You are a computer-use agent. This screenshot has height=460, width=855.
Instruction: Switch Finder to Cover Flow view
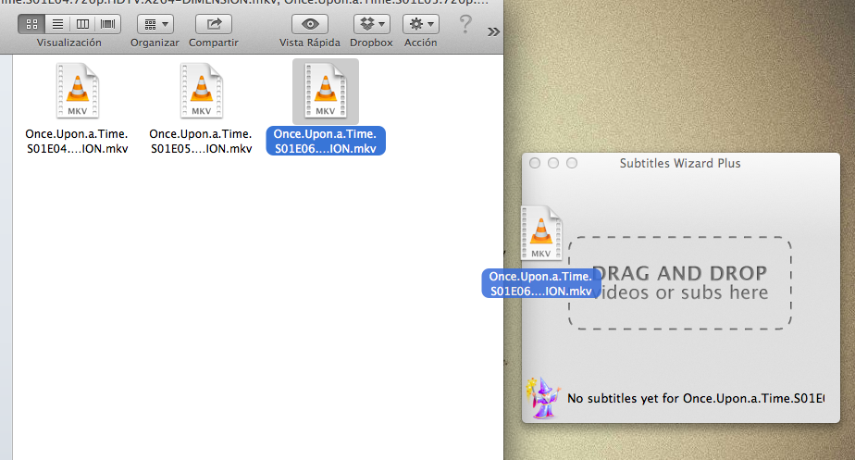108,24
